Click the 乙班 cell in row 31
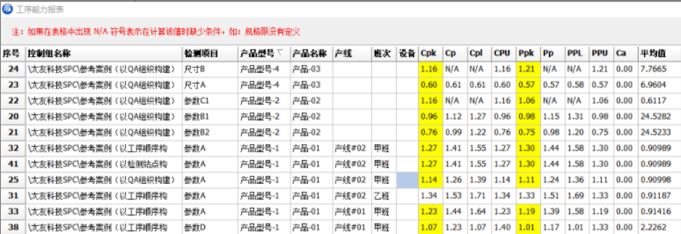This screenshot has height=234, width=681. coord(383,196)
